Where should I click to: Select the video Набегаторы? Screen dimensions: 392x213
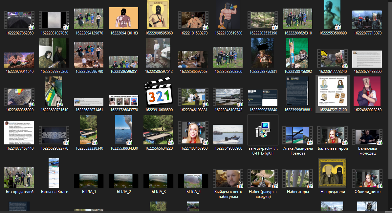tap(297, 179)
